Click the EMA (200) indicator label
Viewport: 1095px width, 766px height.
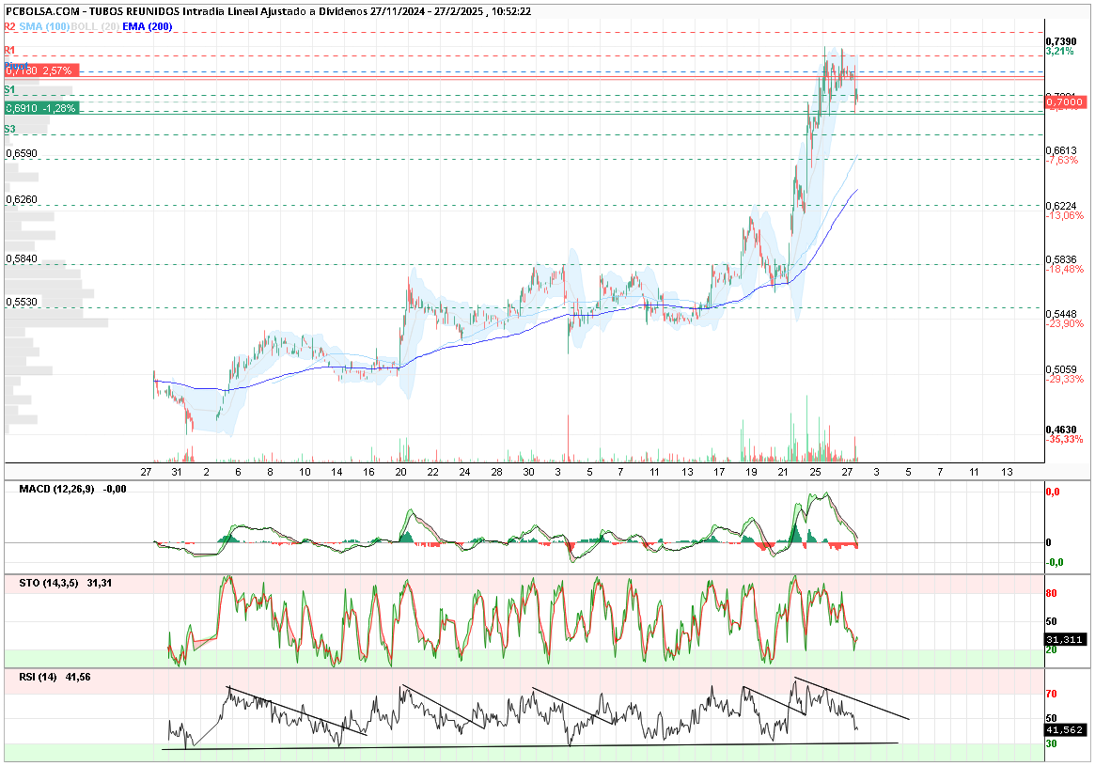click(x=147, y=26)
